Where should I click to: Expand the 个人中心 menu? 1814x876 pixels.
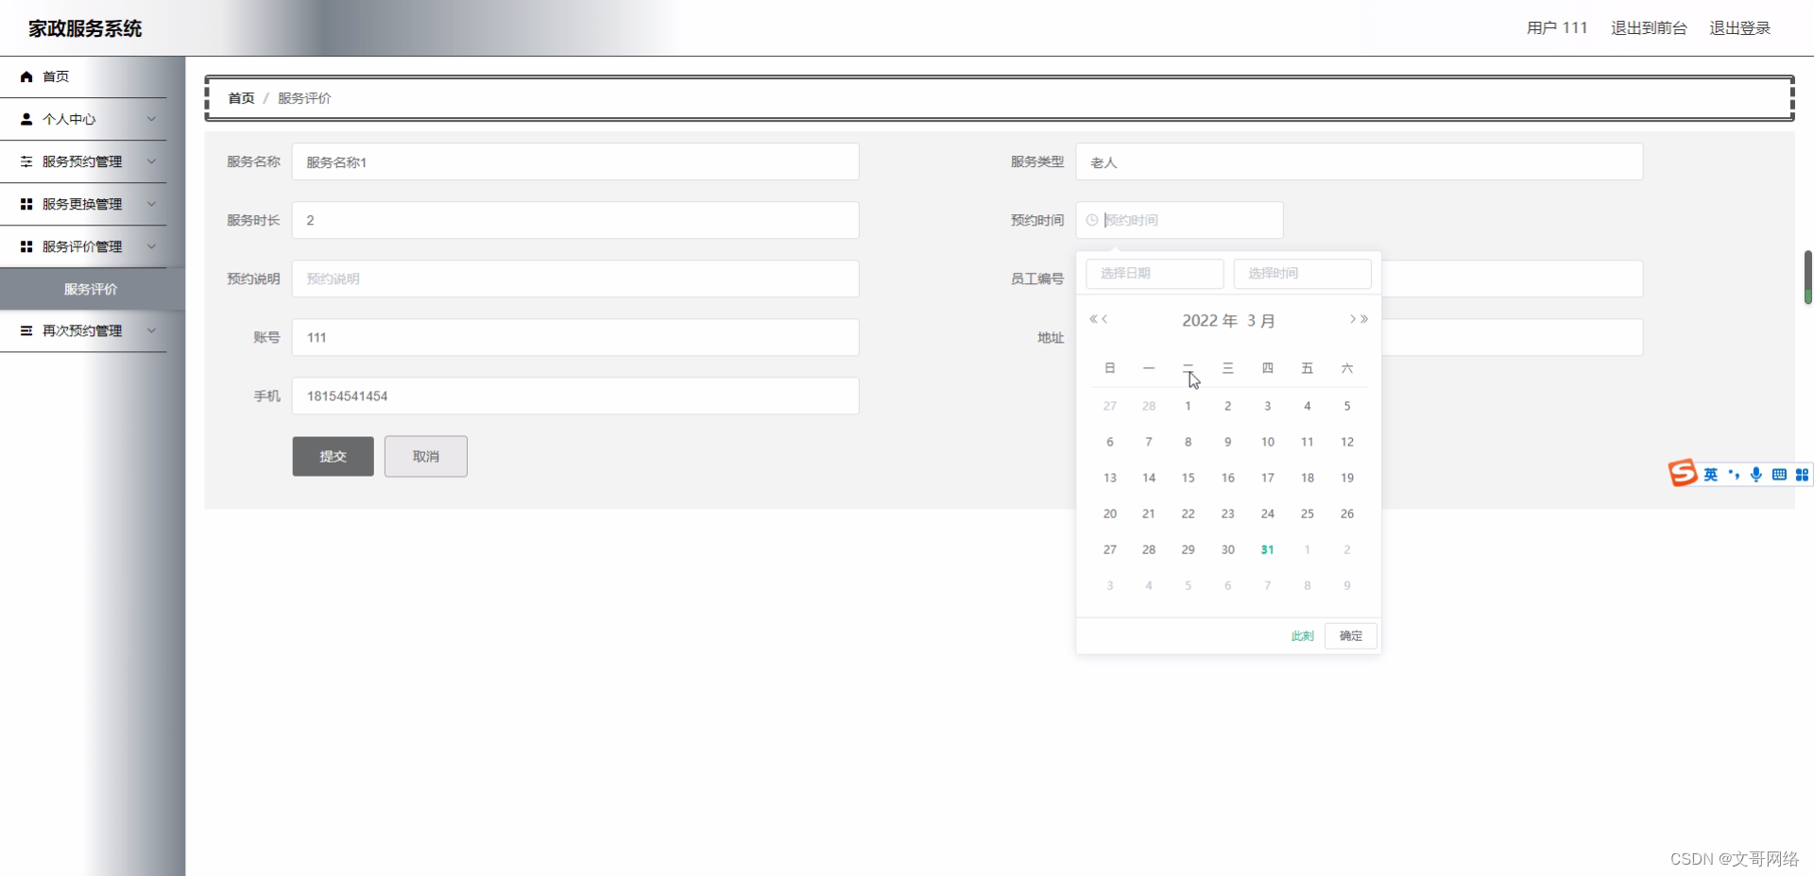coord(152,119)
